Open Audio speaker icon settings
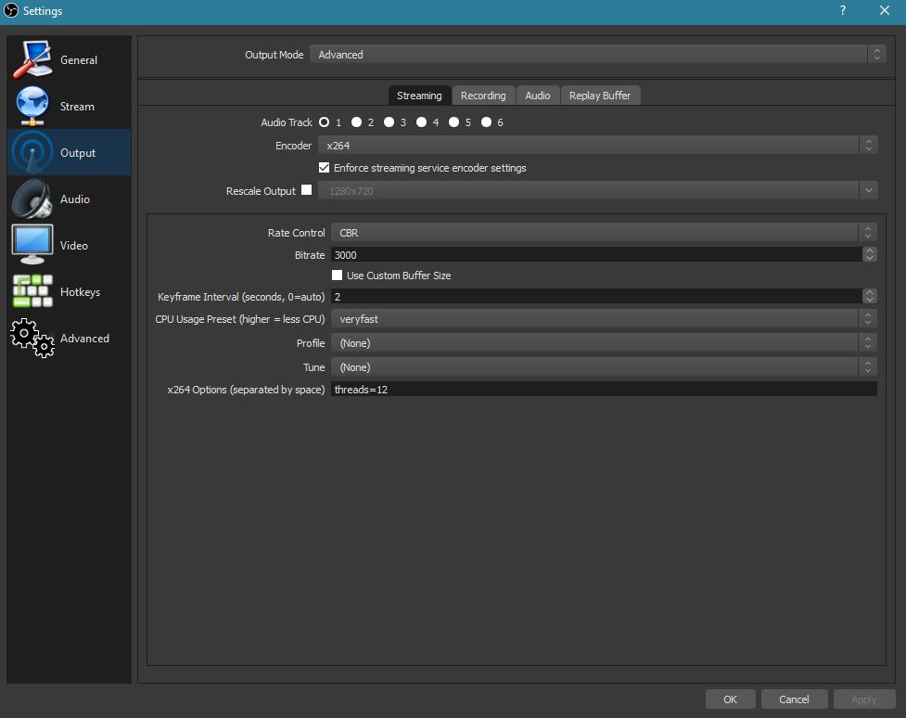The image size is (906, 718). coord(32,199)
